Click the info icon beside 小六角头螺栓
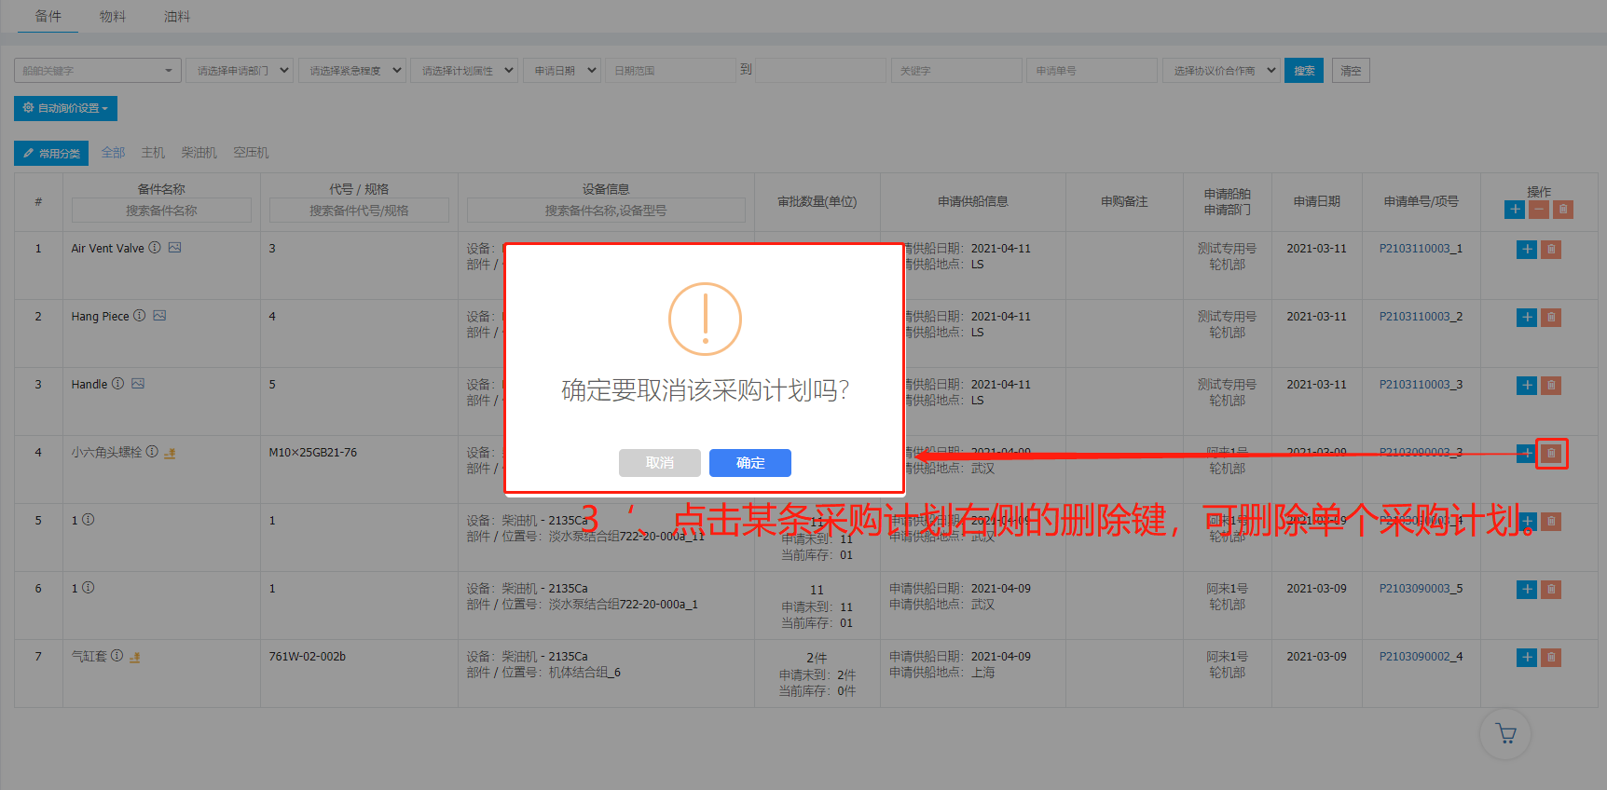 tap(152, 452)
